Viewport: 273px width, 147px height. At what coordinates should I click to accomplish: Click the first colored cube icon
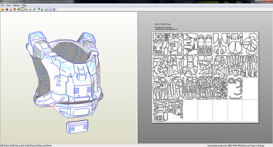(7, 9)
